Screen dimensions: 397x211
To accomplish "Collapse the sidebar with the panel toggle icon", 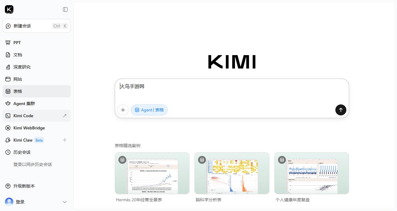I will point(65,9).
